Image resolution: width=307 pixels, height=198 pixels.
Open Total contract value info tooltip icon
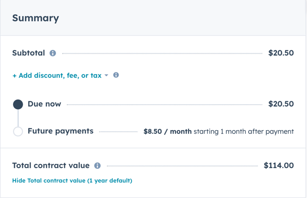(x=97, y=165)
